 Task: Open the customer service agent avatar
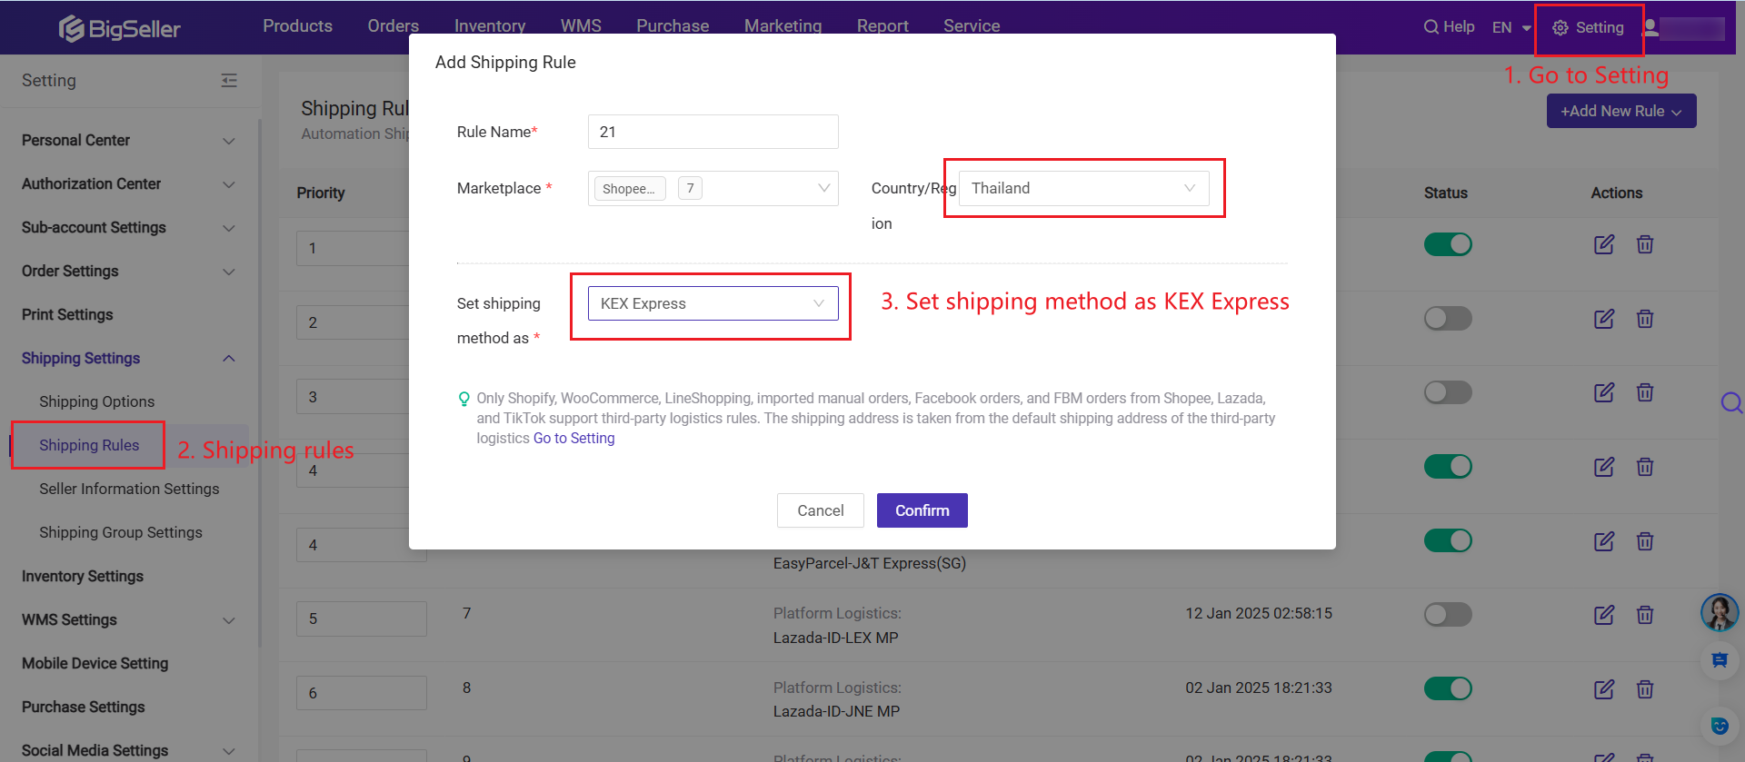[1720, 613]
